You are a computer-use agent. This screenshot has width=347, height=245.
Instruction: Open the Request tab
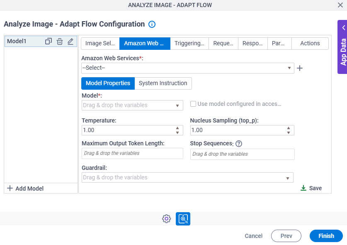[x=223, y=44]
